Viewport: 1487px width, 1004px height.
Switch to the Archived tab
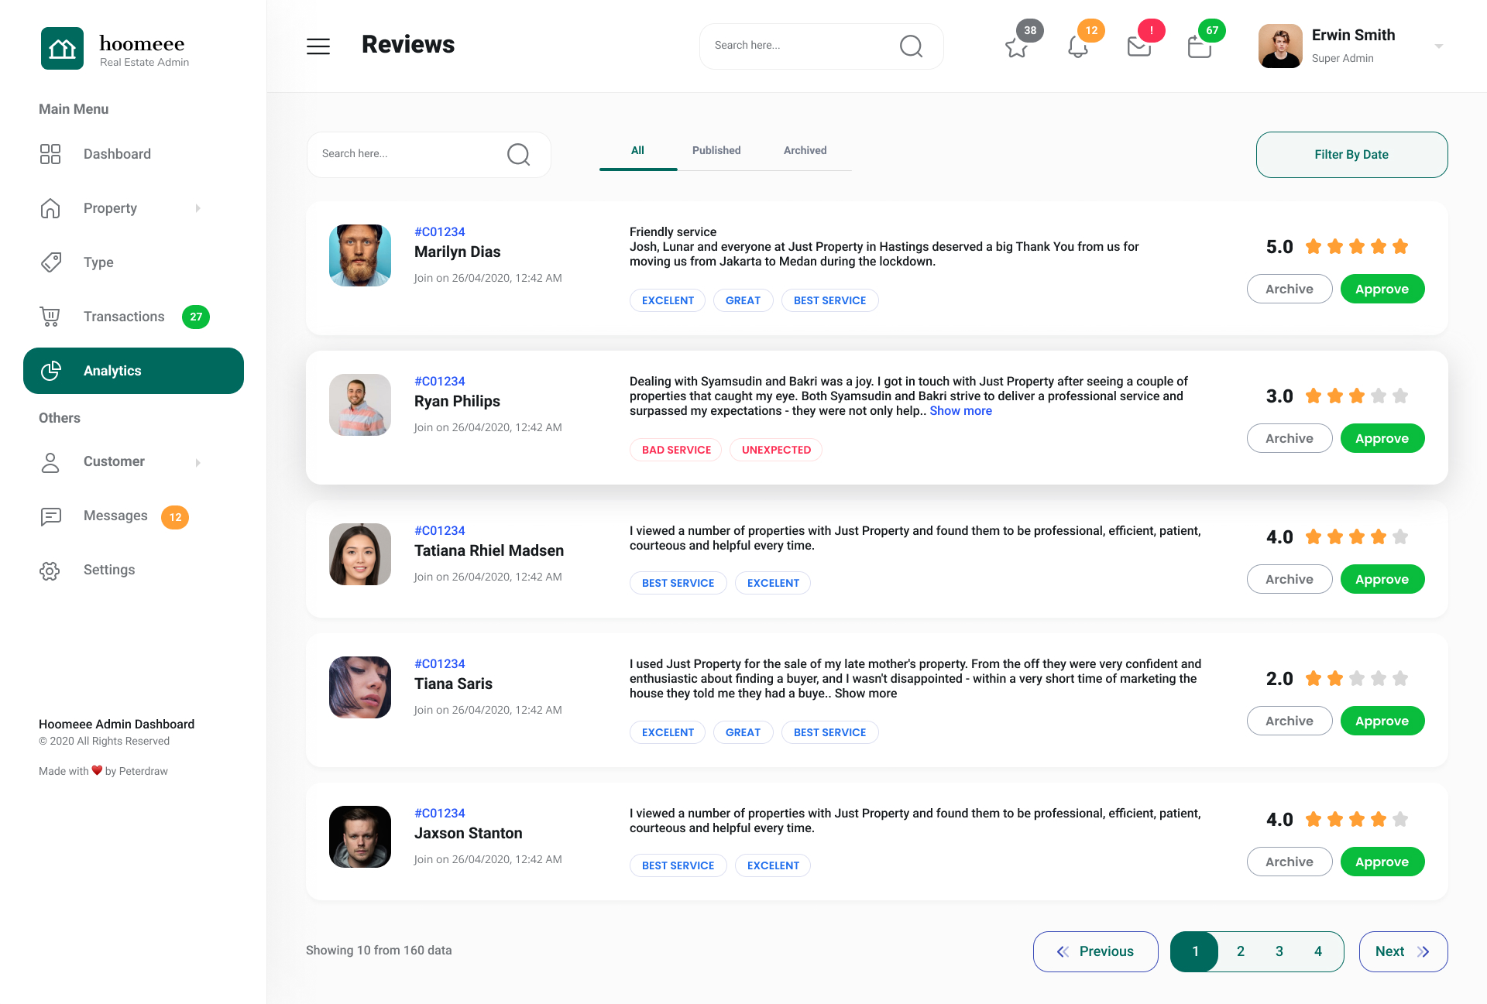805,150
